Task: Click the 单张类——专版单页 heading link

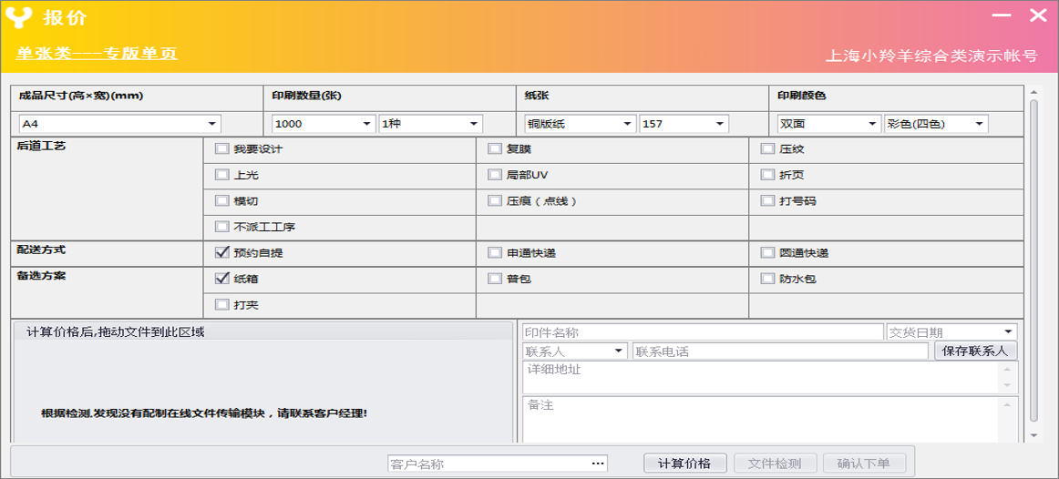Action: (x=97, y=54)
